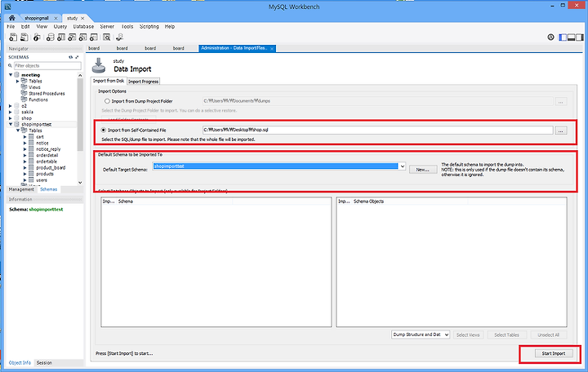Screen dimensions: 588x372
Task: Collapse the shopimporttest schema node
Action: [x=11, y=124]
